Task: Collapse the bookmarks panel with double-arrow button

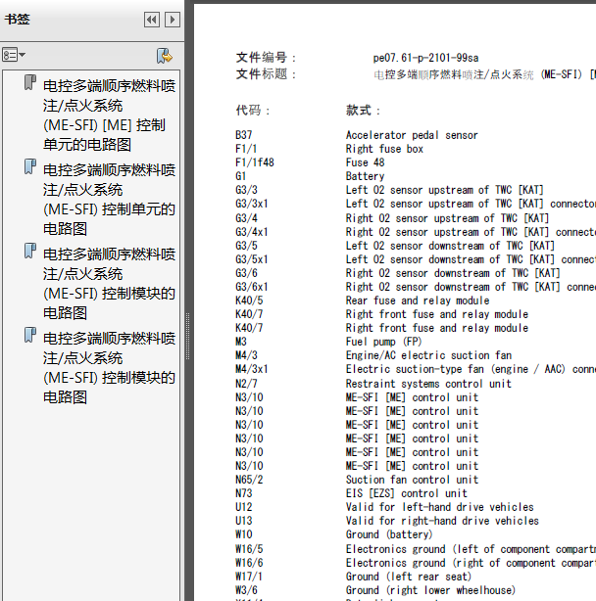Action: [x=152, y=20]
